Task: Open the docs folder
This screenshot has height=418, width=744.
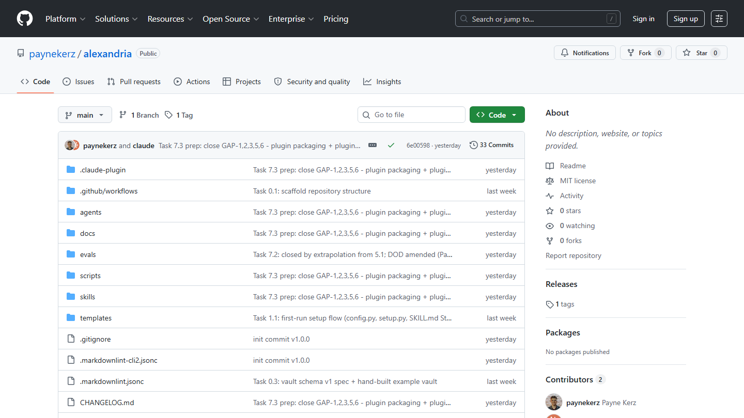Action: pyautogui.click(x=88, y=233)
